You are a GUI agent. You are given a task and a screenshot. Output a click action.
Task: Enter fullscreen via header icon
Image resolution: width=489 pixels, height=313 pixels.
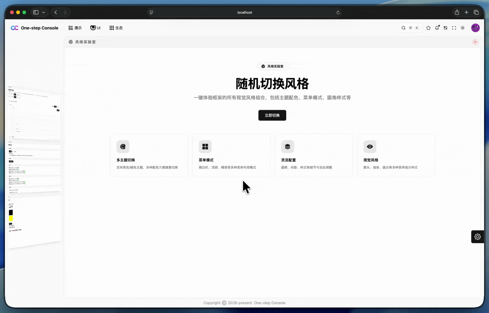[x=454, y=28]
